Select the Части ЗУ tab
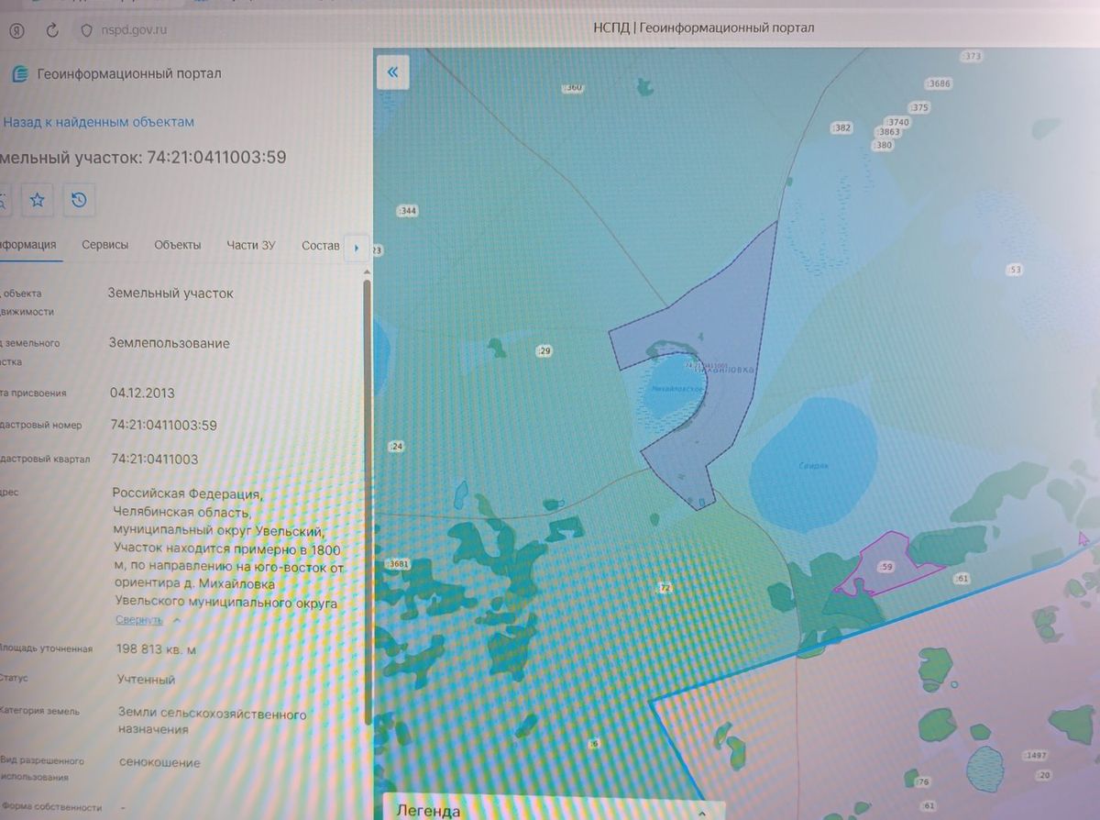1100x820 pixels. 251,245
